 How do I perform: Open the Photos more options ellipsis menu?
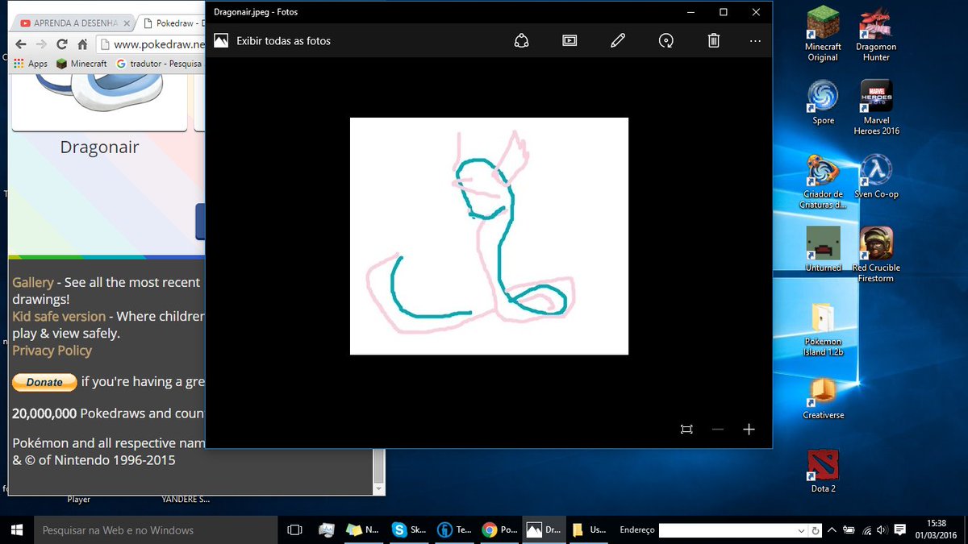click(x=755, y=41)
